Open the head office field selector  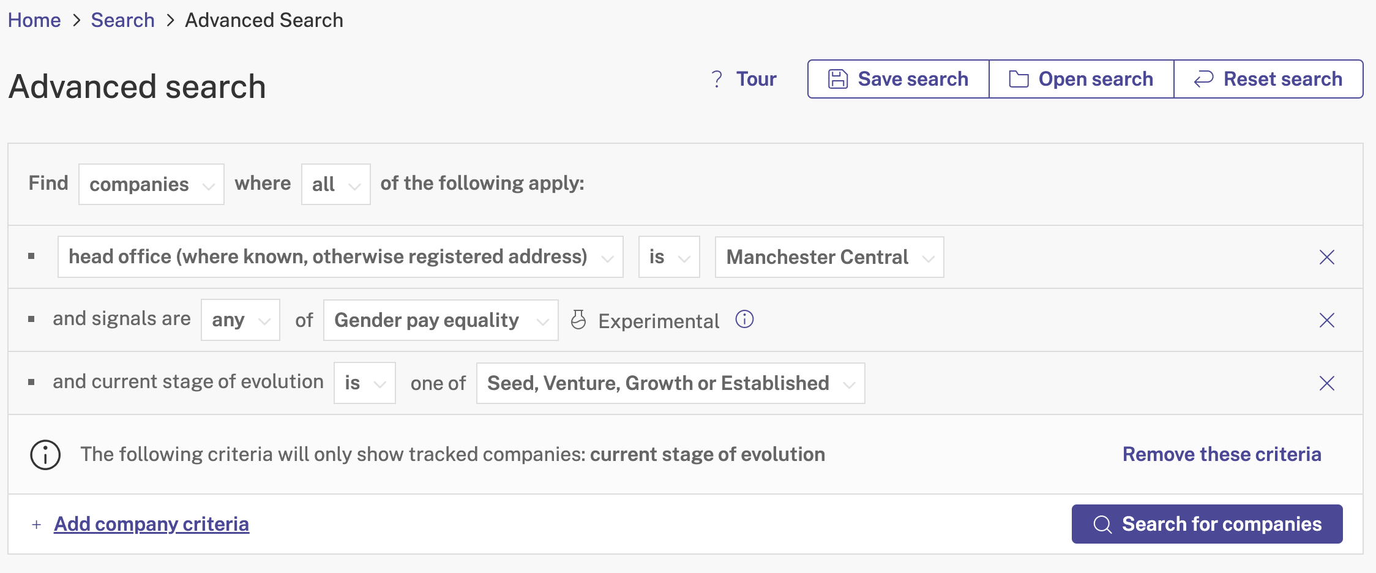[x=340, y=257]
